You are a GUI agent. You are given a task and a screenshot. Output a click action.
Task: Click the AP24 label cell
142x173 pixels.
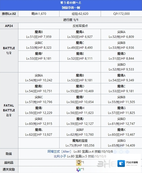pyautogui.click(x=9, y=26)
